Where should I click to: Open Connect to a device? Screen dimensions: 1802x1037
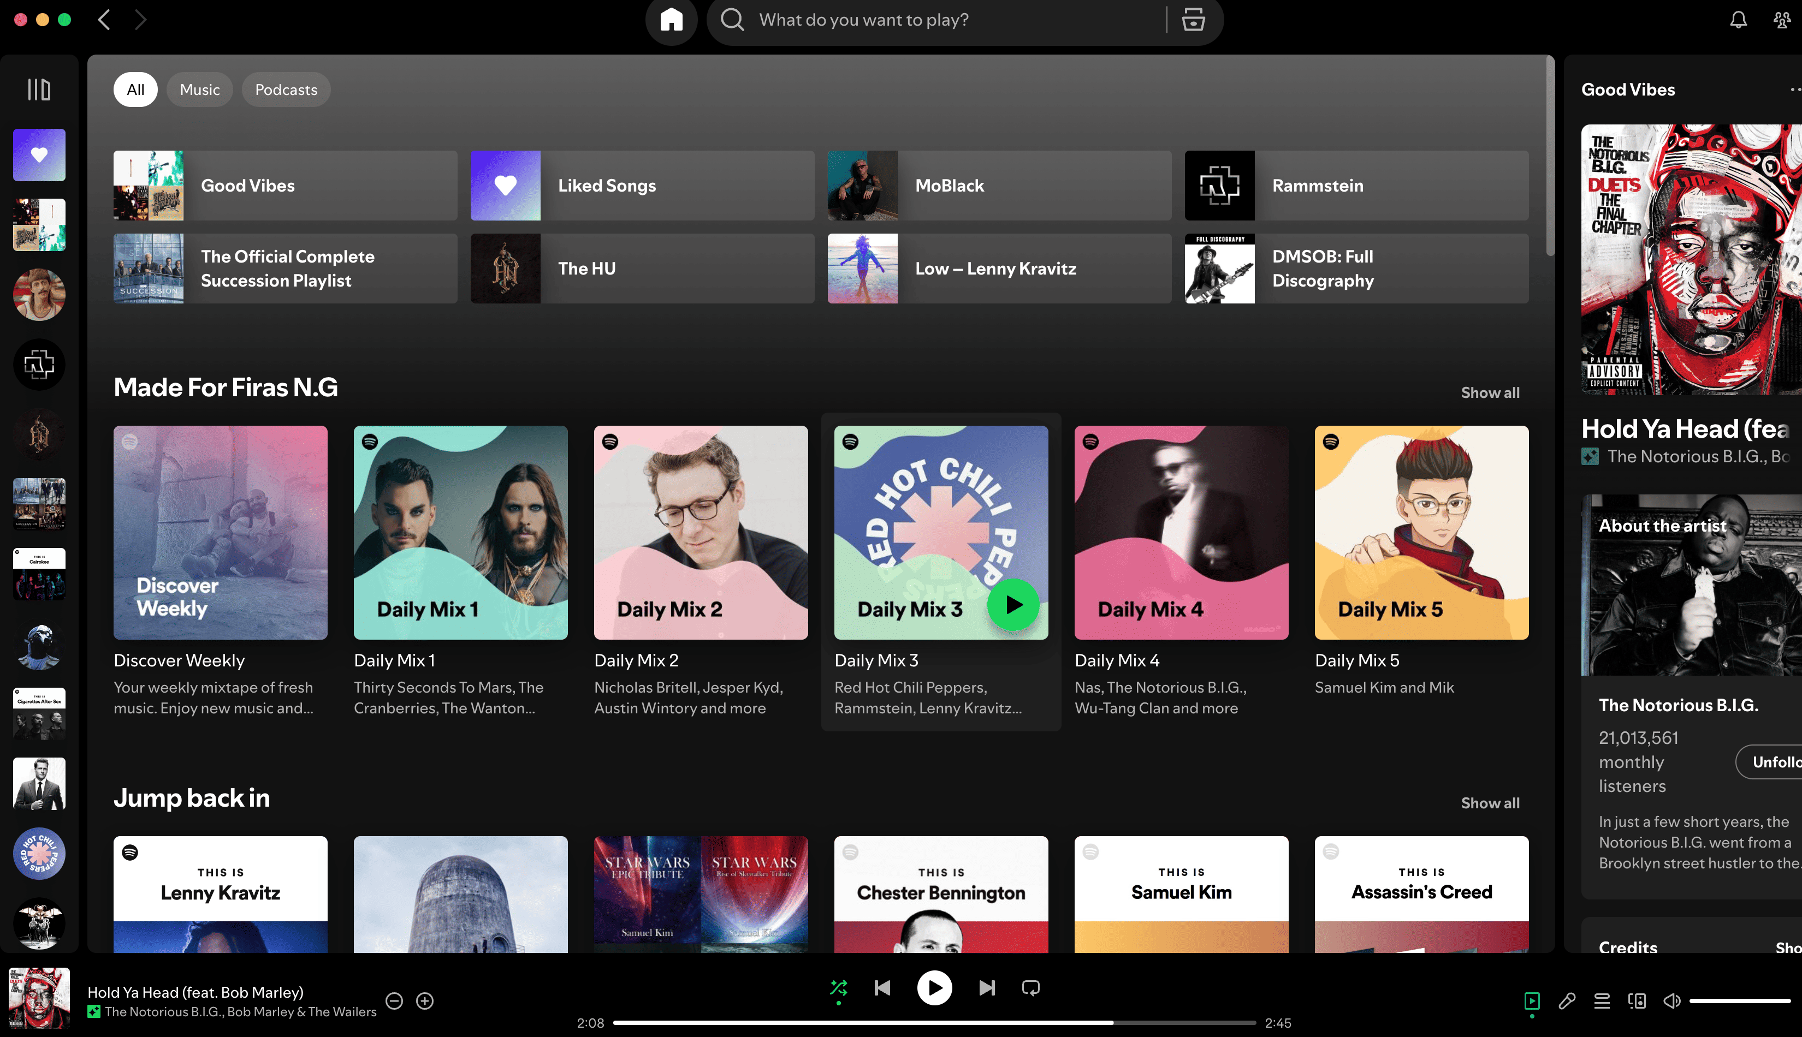pos(1637,1000)
